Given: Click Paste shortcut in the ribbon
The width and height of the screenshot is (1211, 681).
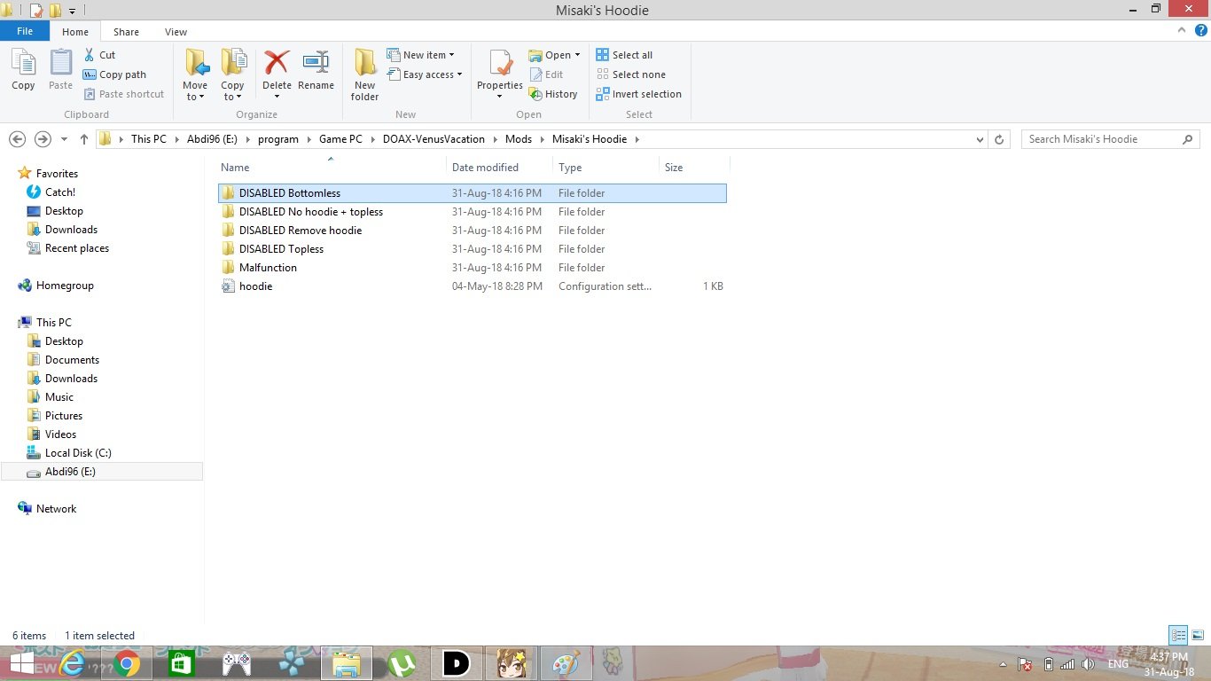Looking at the screenshot, I should [x=124, y=94].
